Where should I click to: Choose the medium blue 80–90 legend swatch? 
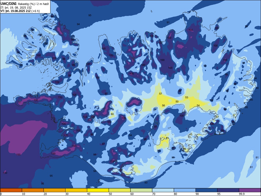tap(185, 190)
